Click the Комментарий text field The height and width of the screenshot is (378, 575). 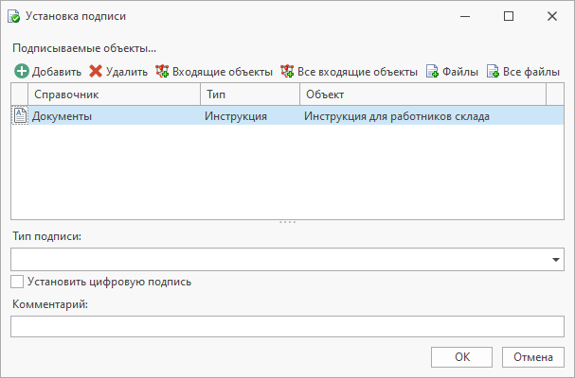287,326
